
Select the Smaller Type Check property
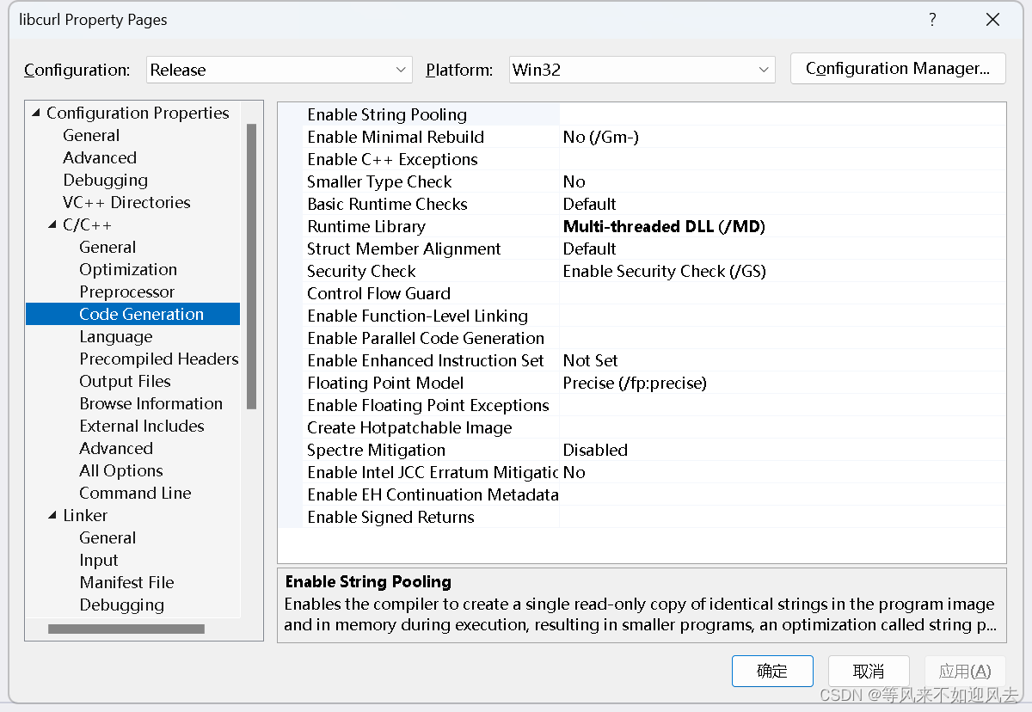[x=379, y=181]
